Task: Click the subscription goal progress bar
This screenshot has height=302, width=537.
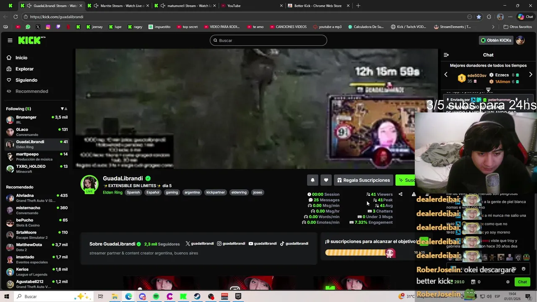Action: coord(360,253)
